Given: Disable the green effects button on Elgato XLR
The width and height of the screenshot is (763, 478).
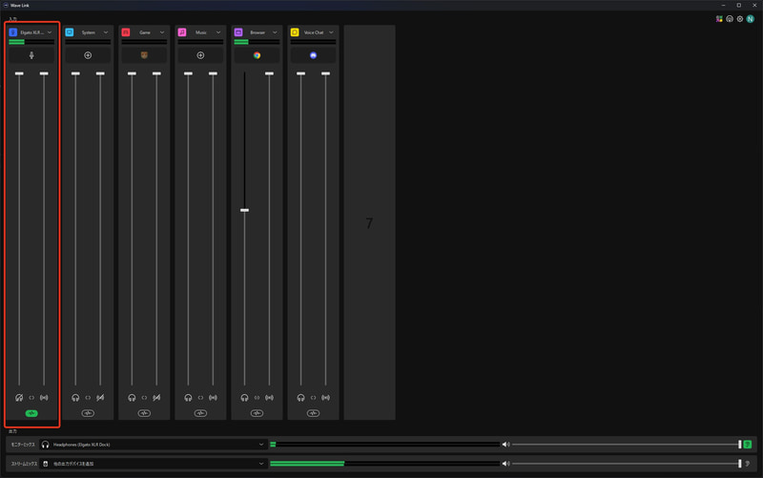Looking at the screenshot, I should tap(31, 413).
